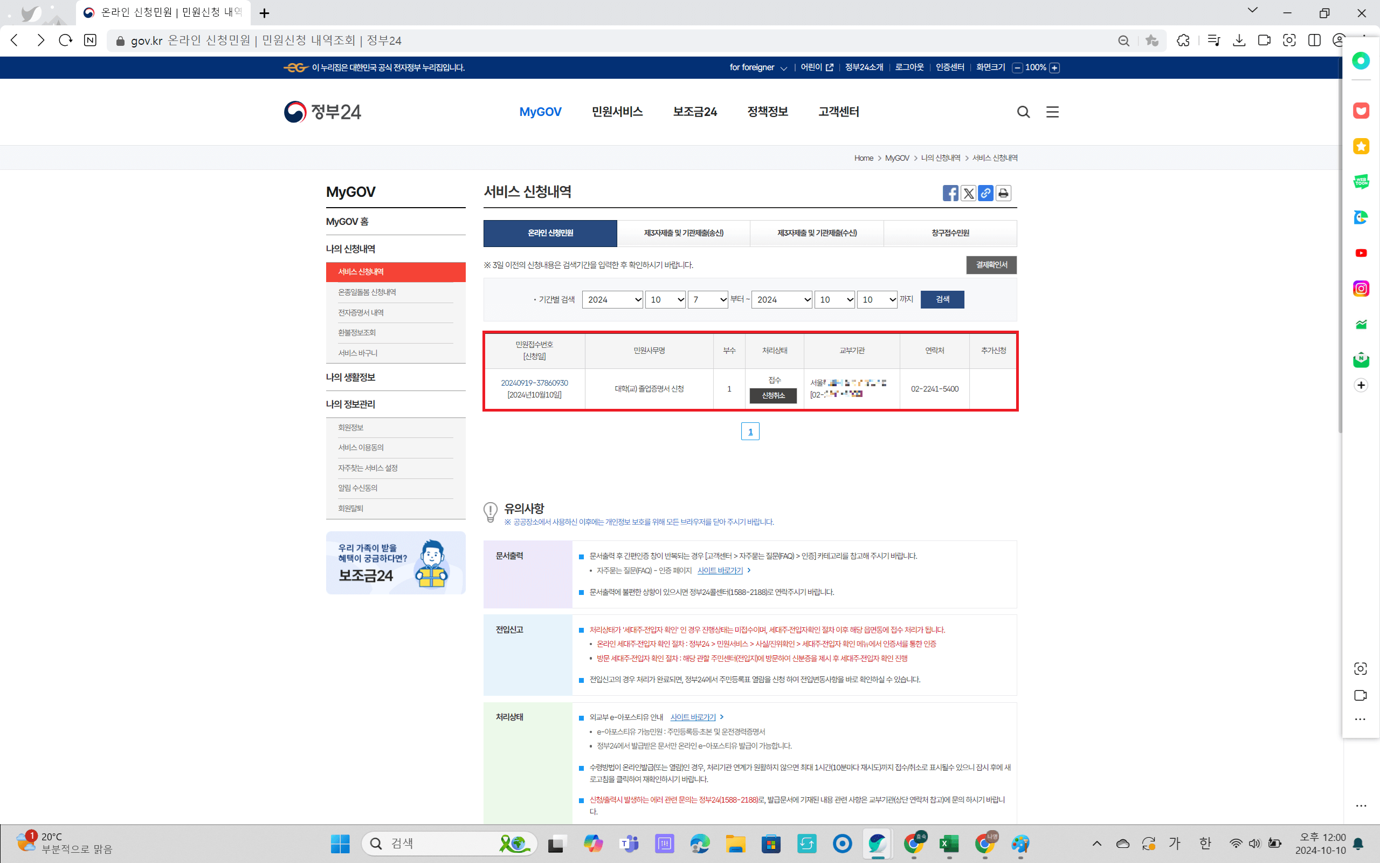Click the 검색 search button
The height and width of the screenshot is (863, 1380).
942,300
